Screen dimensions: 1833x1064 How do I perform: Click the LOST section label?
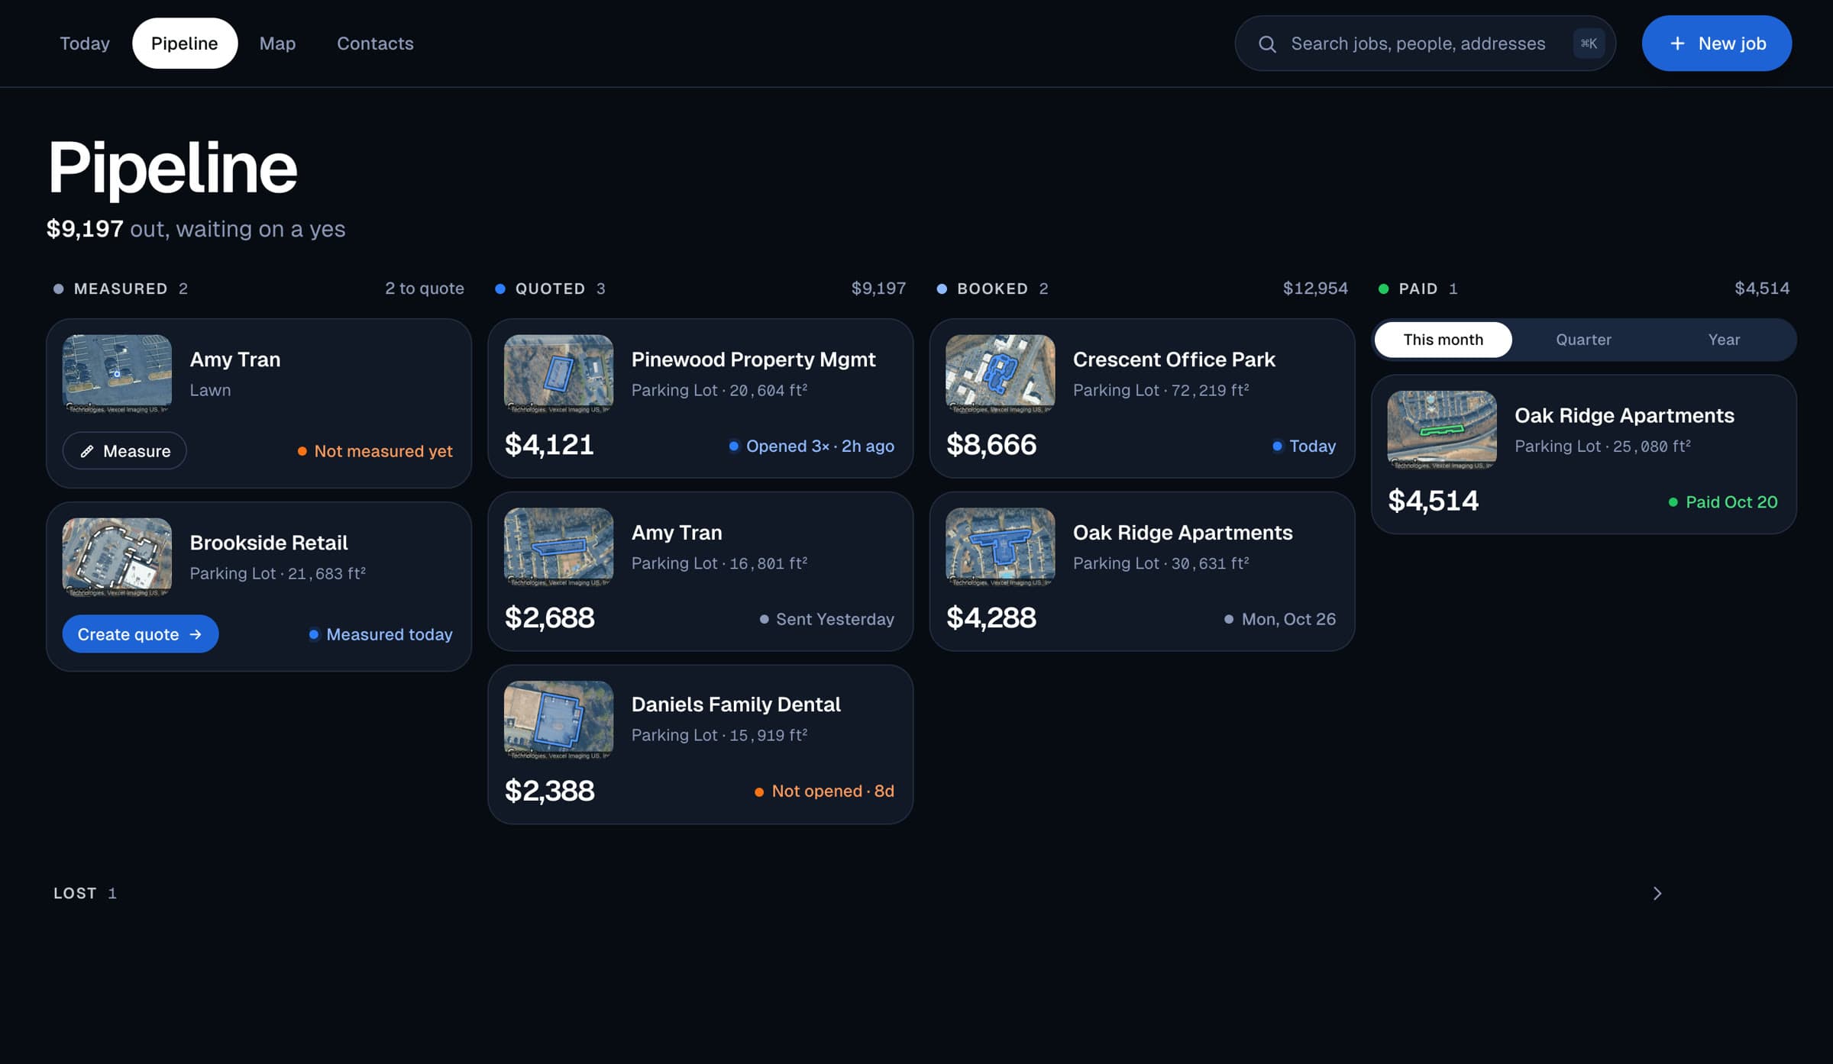(x=75, y=893)
